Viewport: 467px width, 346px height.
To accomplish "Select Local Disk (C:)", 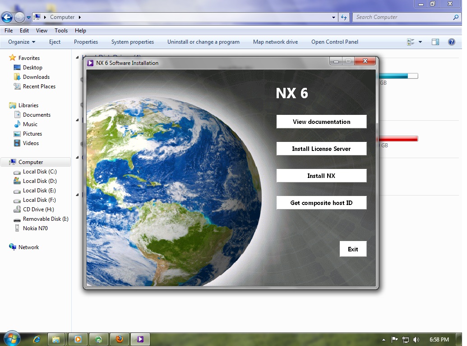I will (x=40, y=172).
